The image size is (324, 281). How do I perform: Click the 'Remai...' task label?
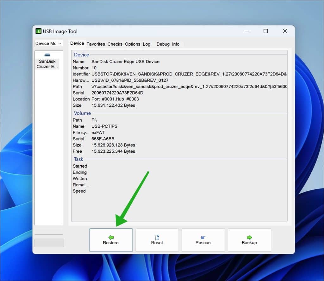(x=81, y=185)
